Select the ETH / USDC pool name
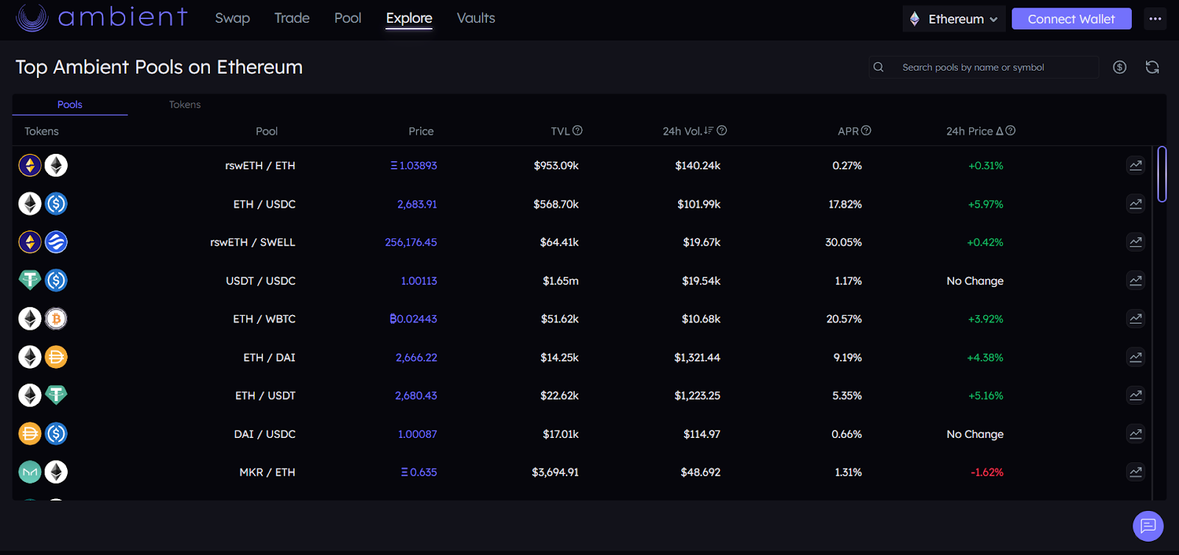The image size is (1179, 555). (x=265, y=204)
